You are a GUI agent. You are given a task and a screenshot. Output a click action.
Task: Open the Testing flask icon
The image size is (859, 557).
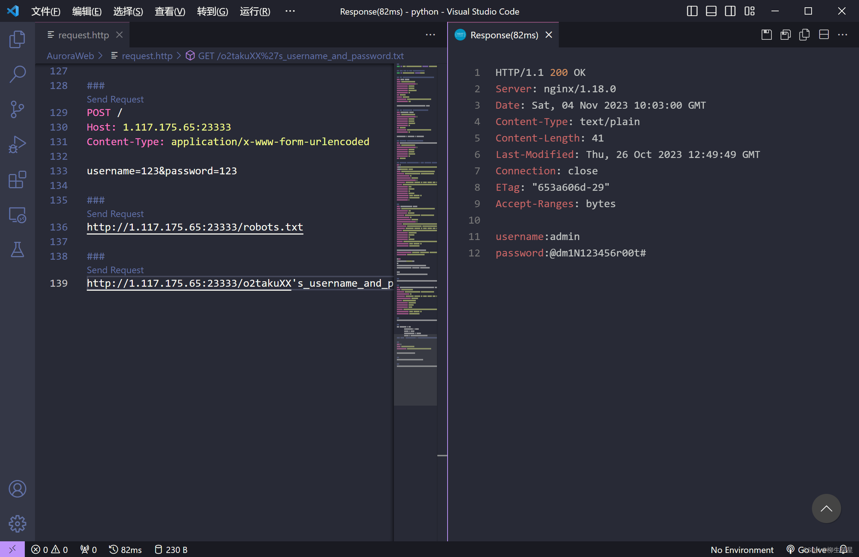(17, 250)
